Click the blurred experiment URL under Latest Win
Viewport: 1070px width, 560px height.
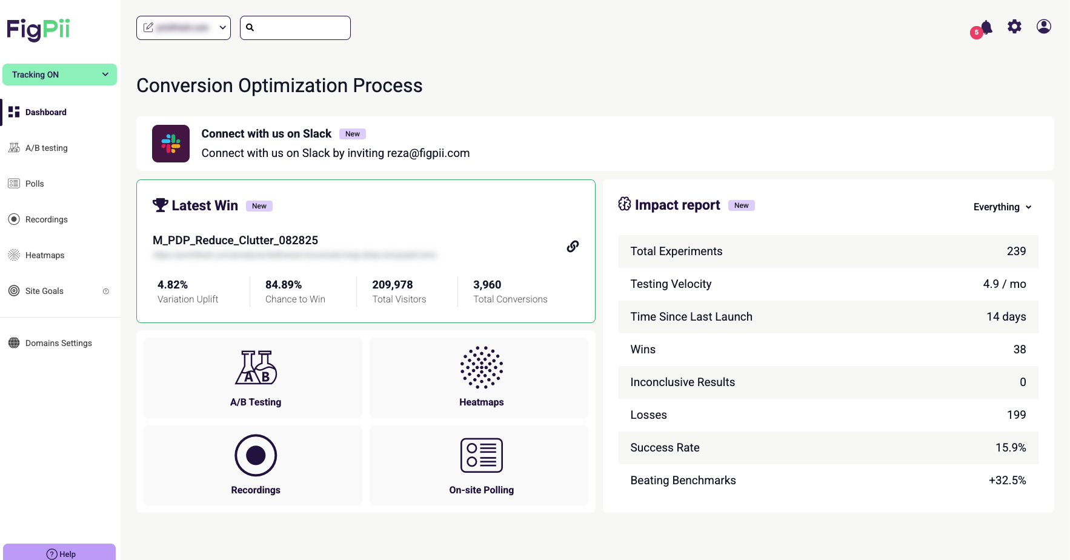pos(294,255)
